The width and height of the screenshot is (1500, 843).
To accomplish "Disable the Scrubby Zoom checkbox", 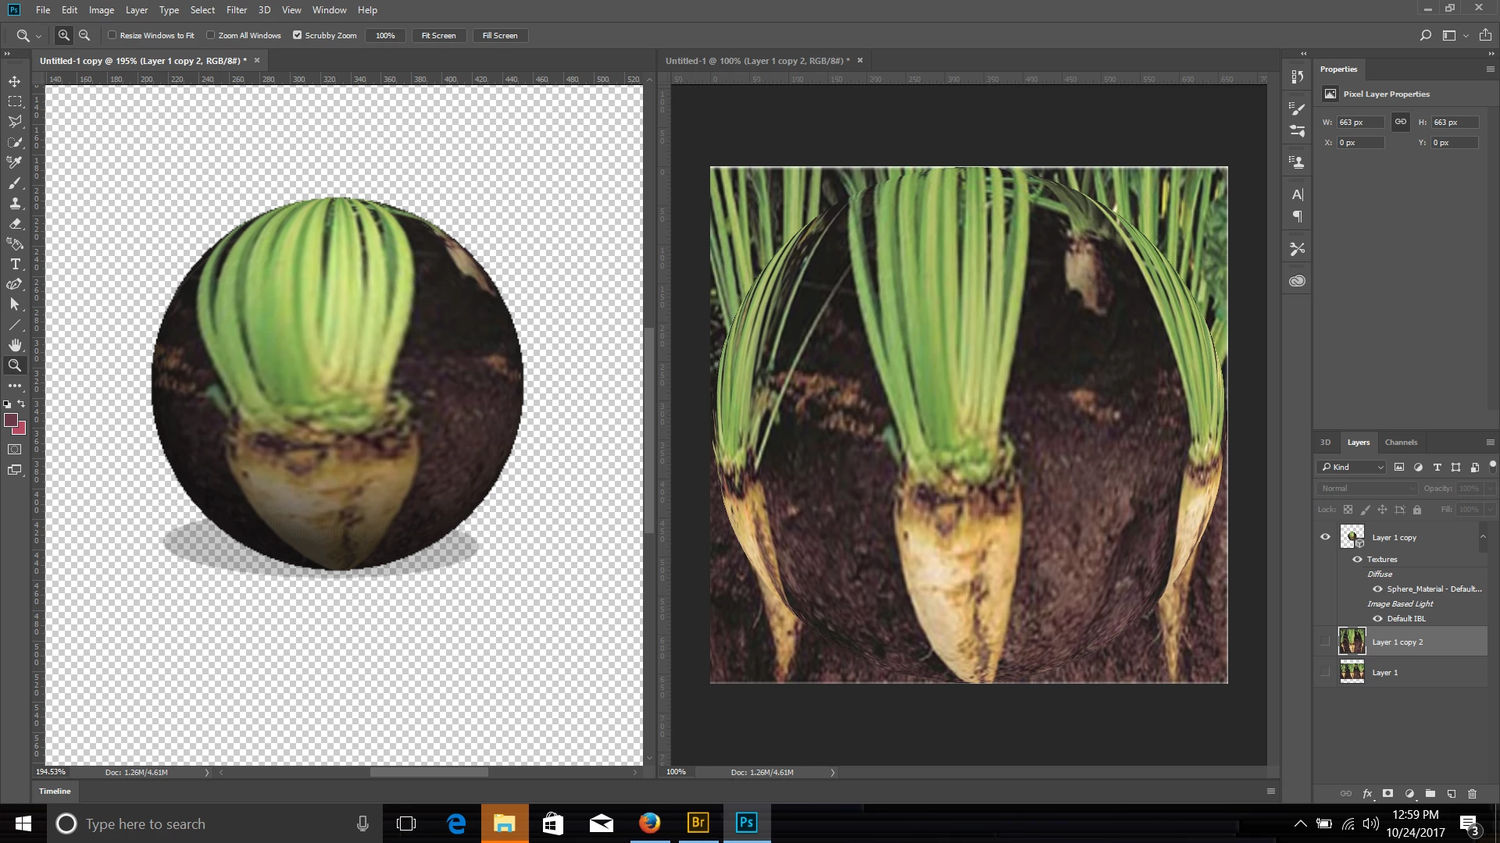I will coord(297,35).
